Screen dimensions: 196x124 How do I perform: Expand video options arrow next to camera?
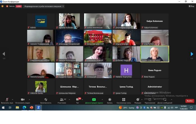(x=29, y=99)
